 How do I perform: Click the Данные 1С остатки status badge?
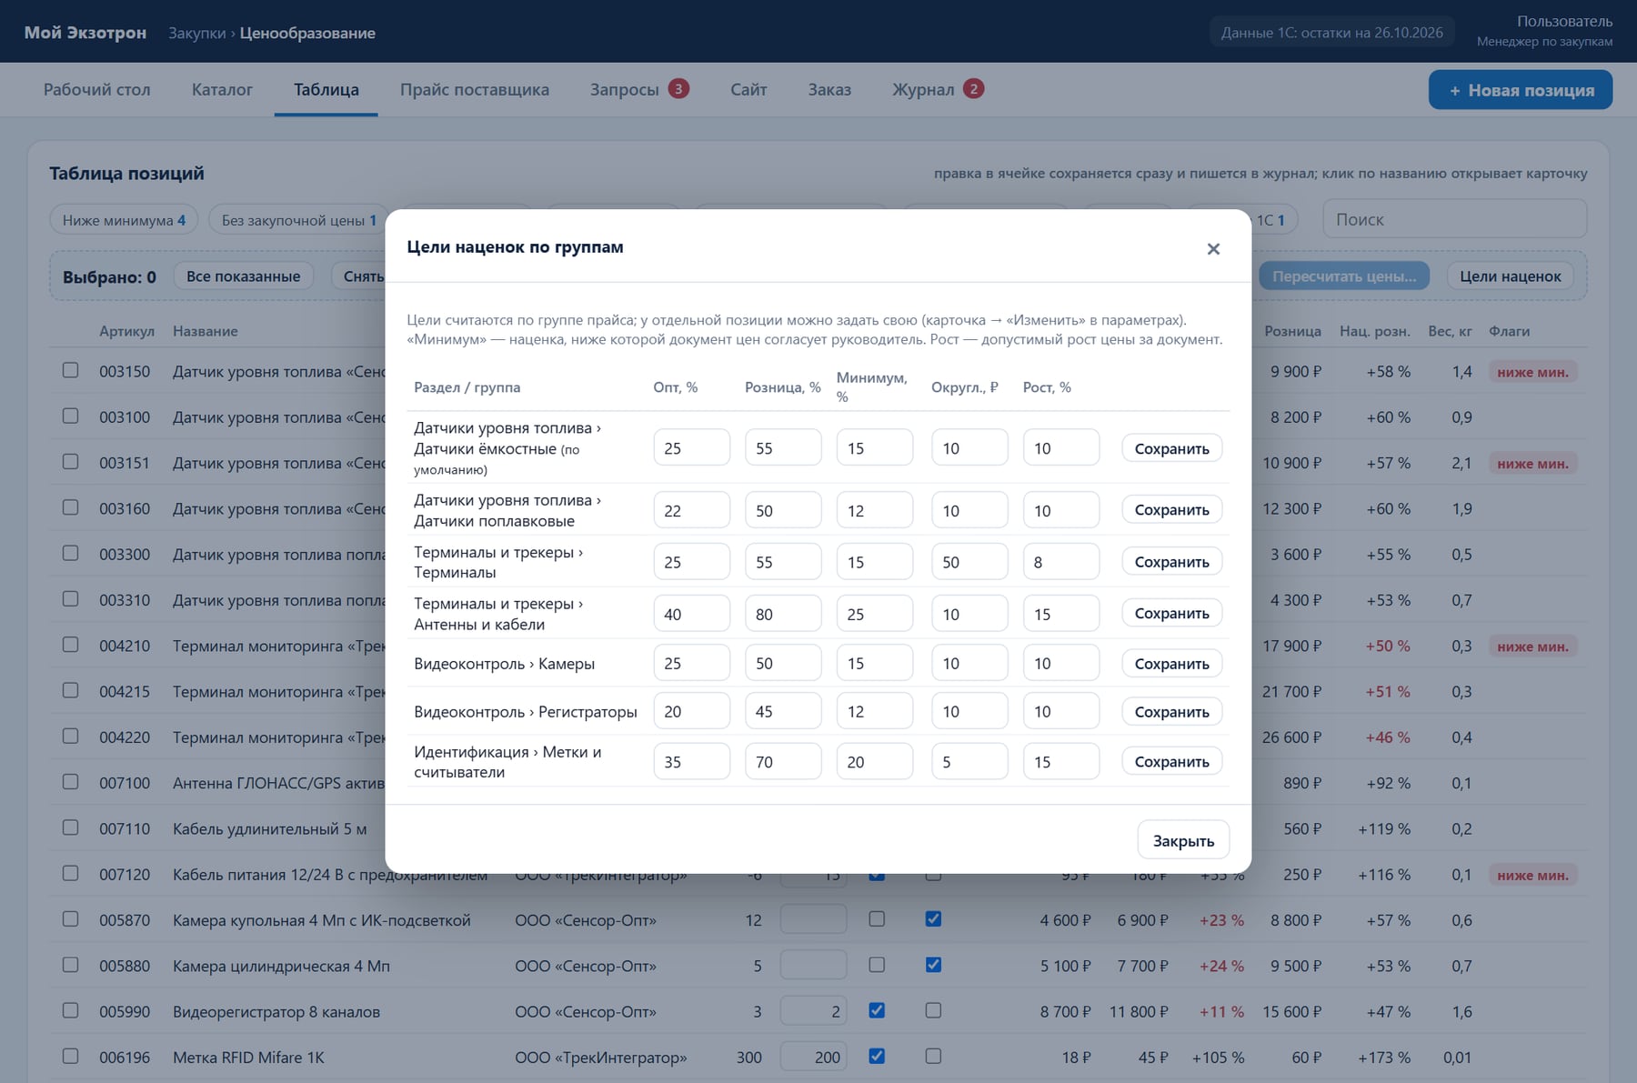pyautogui.click(x=1331, y=33)
